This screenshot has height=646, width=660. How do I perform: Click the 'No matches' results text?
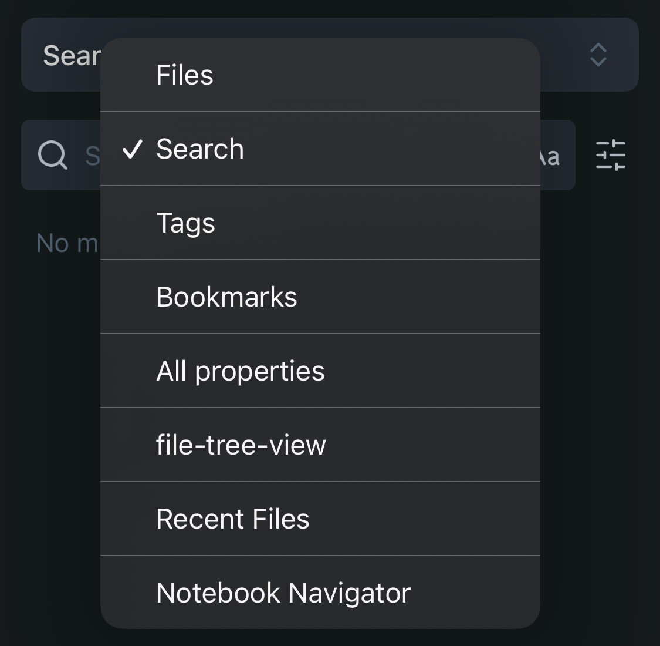click(x=67, y=243)
